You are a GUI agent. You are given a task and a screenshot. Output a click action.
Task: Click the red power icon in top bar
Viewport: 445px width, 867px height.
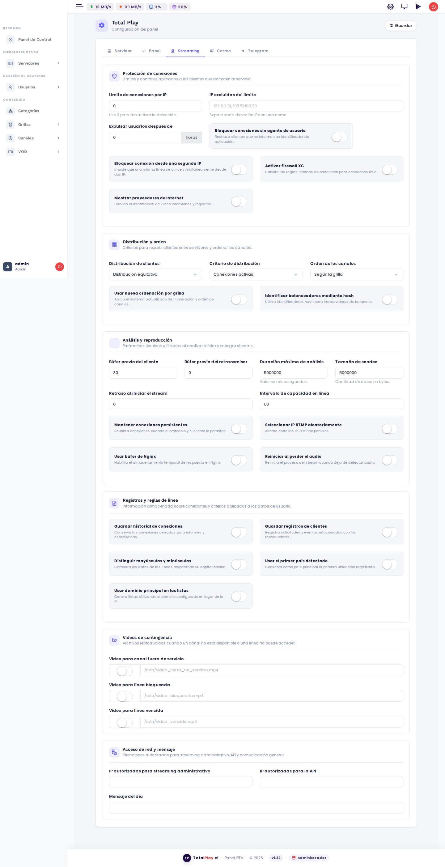(434, 7)
